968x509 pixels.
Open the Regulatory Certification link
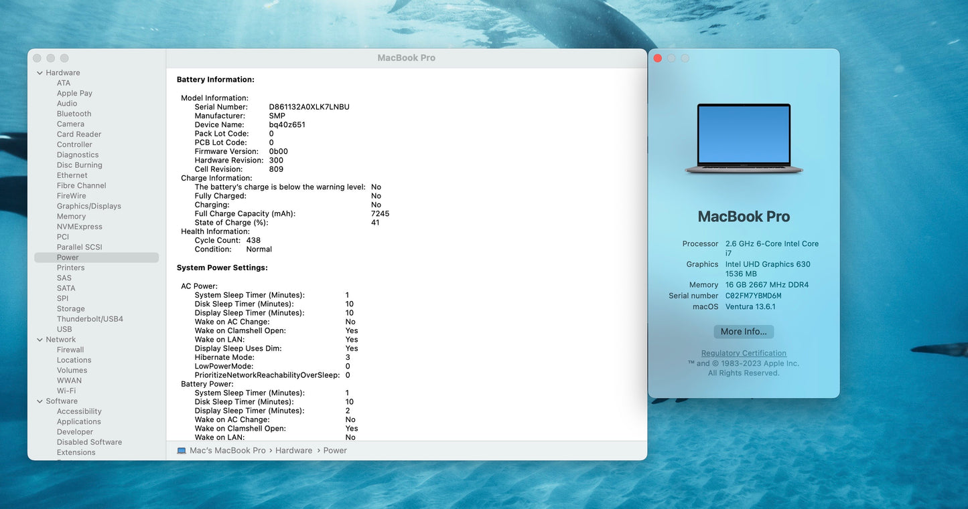coord(744,353)
